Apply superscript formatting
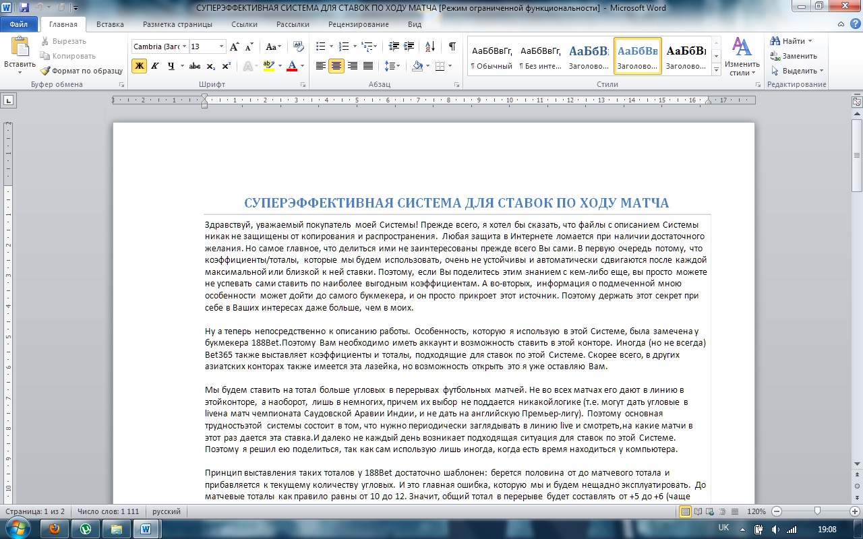Viewport: 863px width, 539px height. point(226,66)
